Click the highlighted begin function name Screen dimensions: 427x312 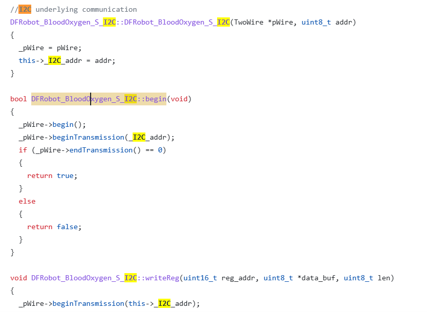point(156,99)
